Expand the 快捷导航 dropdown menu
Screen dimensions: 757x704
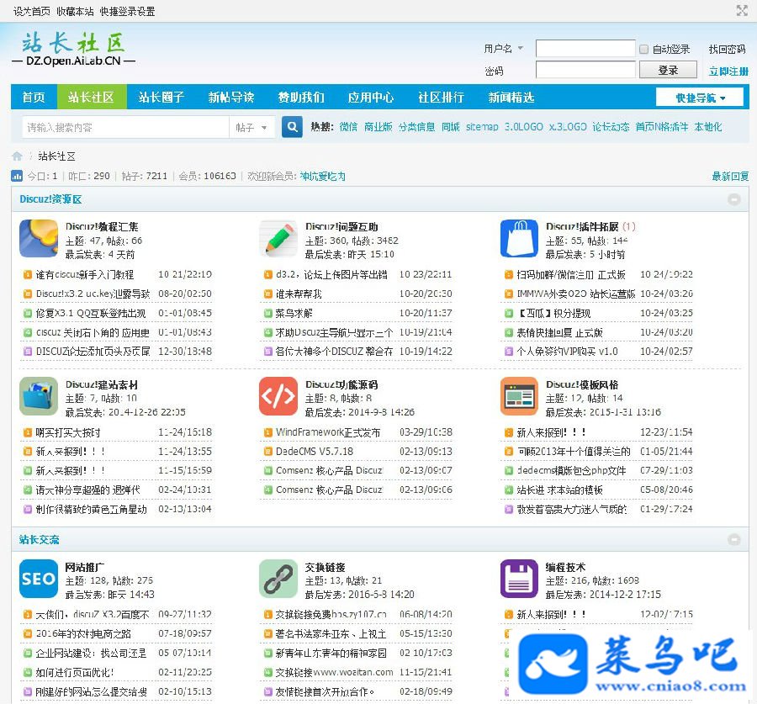click(700, 98)
